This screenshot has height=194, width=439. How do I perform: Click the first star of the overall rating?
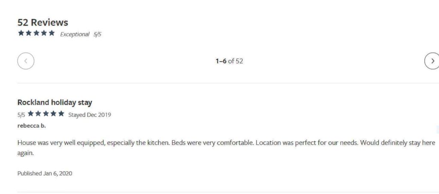pyautogui.click(x=21, y=33)
